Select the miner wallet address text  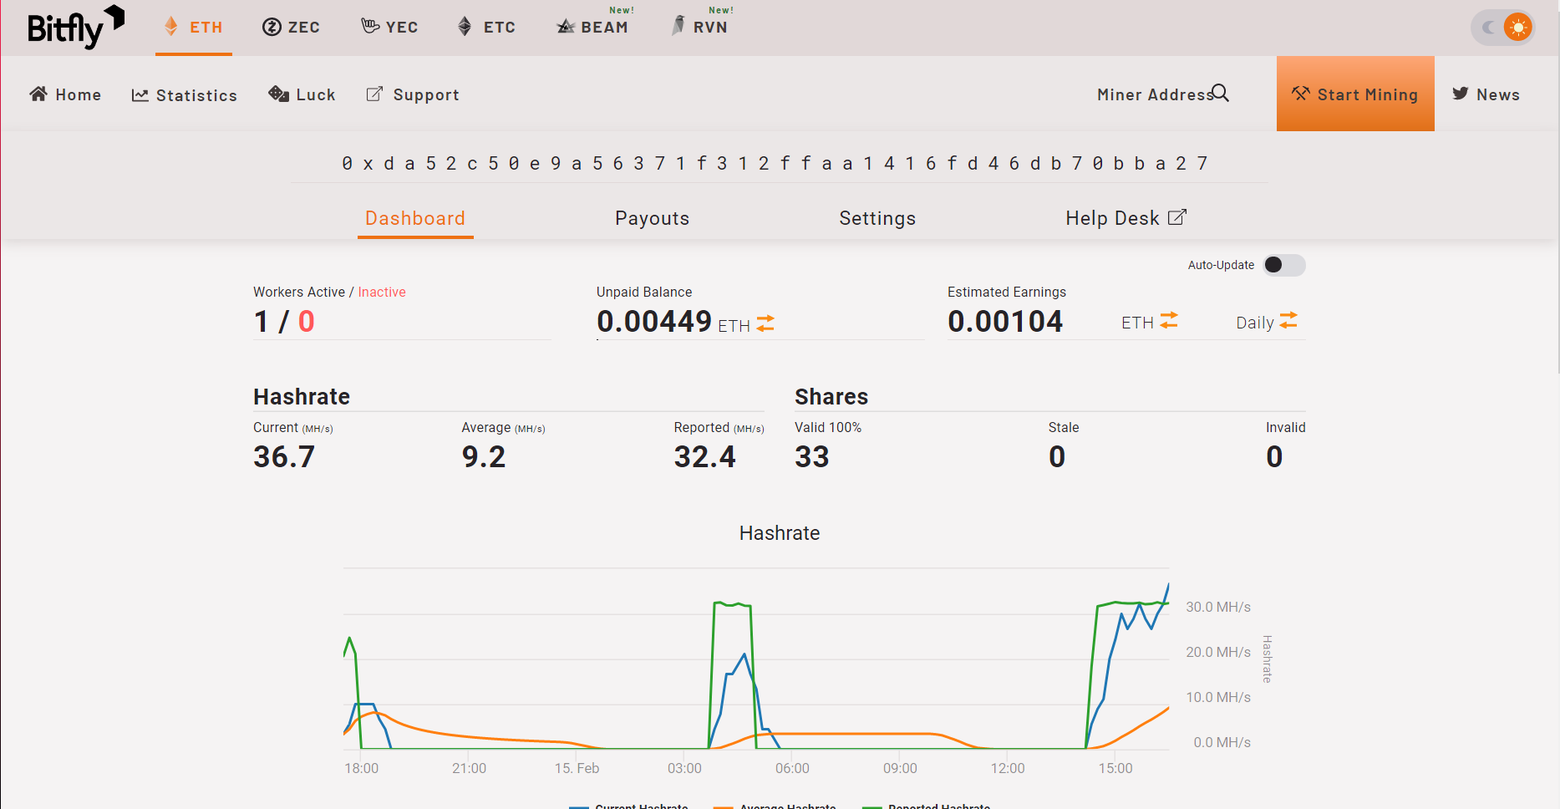775,164
